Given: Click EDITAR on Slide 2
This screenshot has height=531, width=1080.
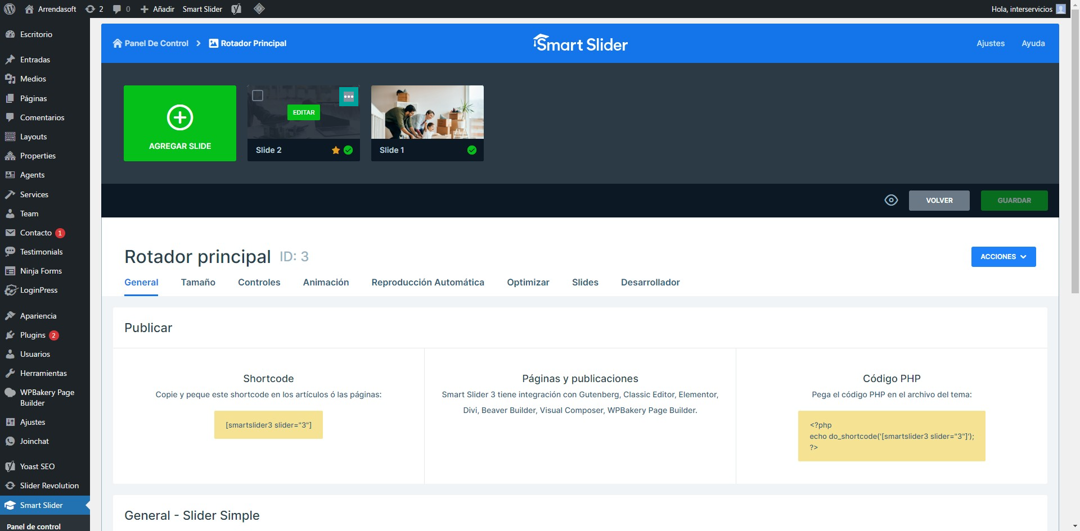Looking at the screenshot, I should [304, 112].
